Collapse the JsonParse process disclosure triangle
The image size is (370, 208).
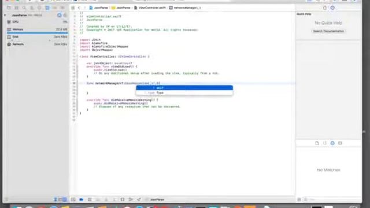pyautogui.click(x=5, y=15)
